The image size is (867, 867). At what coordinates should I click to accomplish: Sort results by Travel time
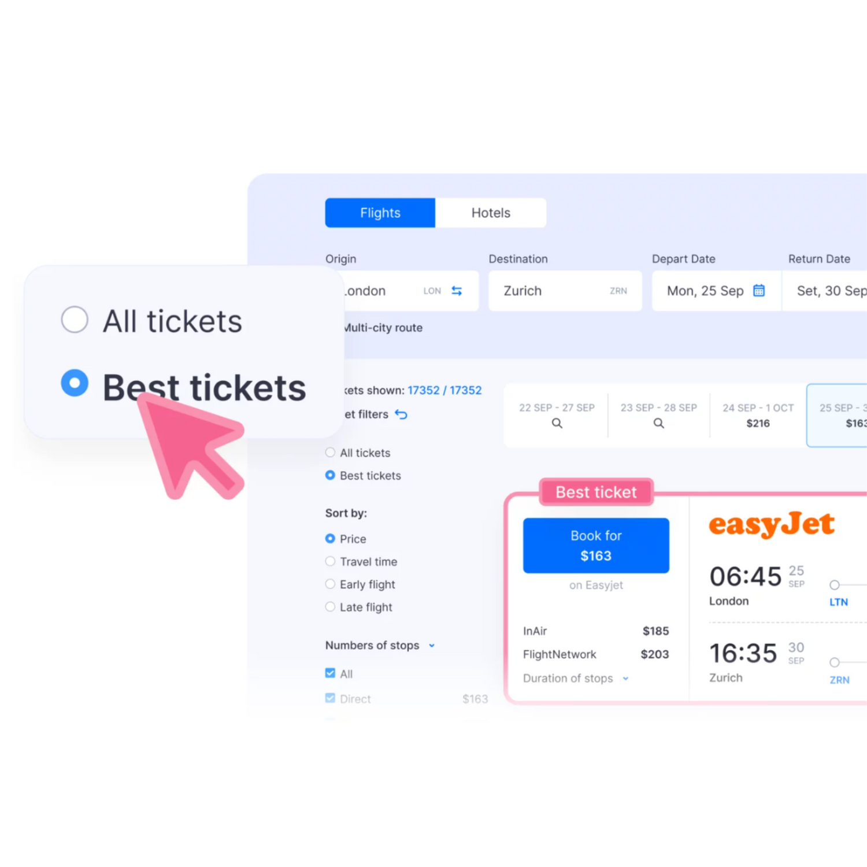click(330, 561)
